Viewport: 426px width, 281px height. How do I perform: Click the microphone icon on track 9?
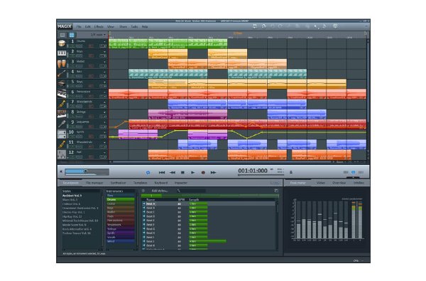(x=62, y=124)
